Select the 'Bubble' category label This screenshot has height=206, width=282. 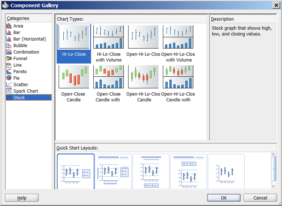20,46
